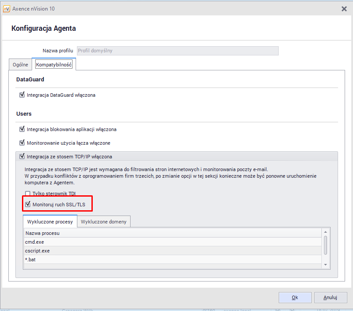
Task: Uncheck Monitorowanie użycia łącza włączone
Action: pyautogui.click(x=22, y=143)
